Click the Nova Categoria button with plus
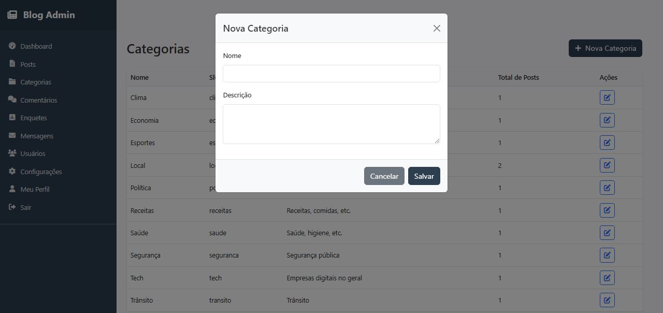The width and height of the screenshot is (663, 313). coord(606,48)
